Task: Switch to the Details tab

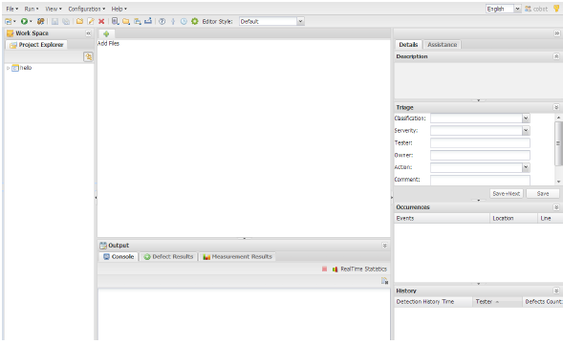Action: point(408,45)
